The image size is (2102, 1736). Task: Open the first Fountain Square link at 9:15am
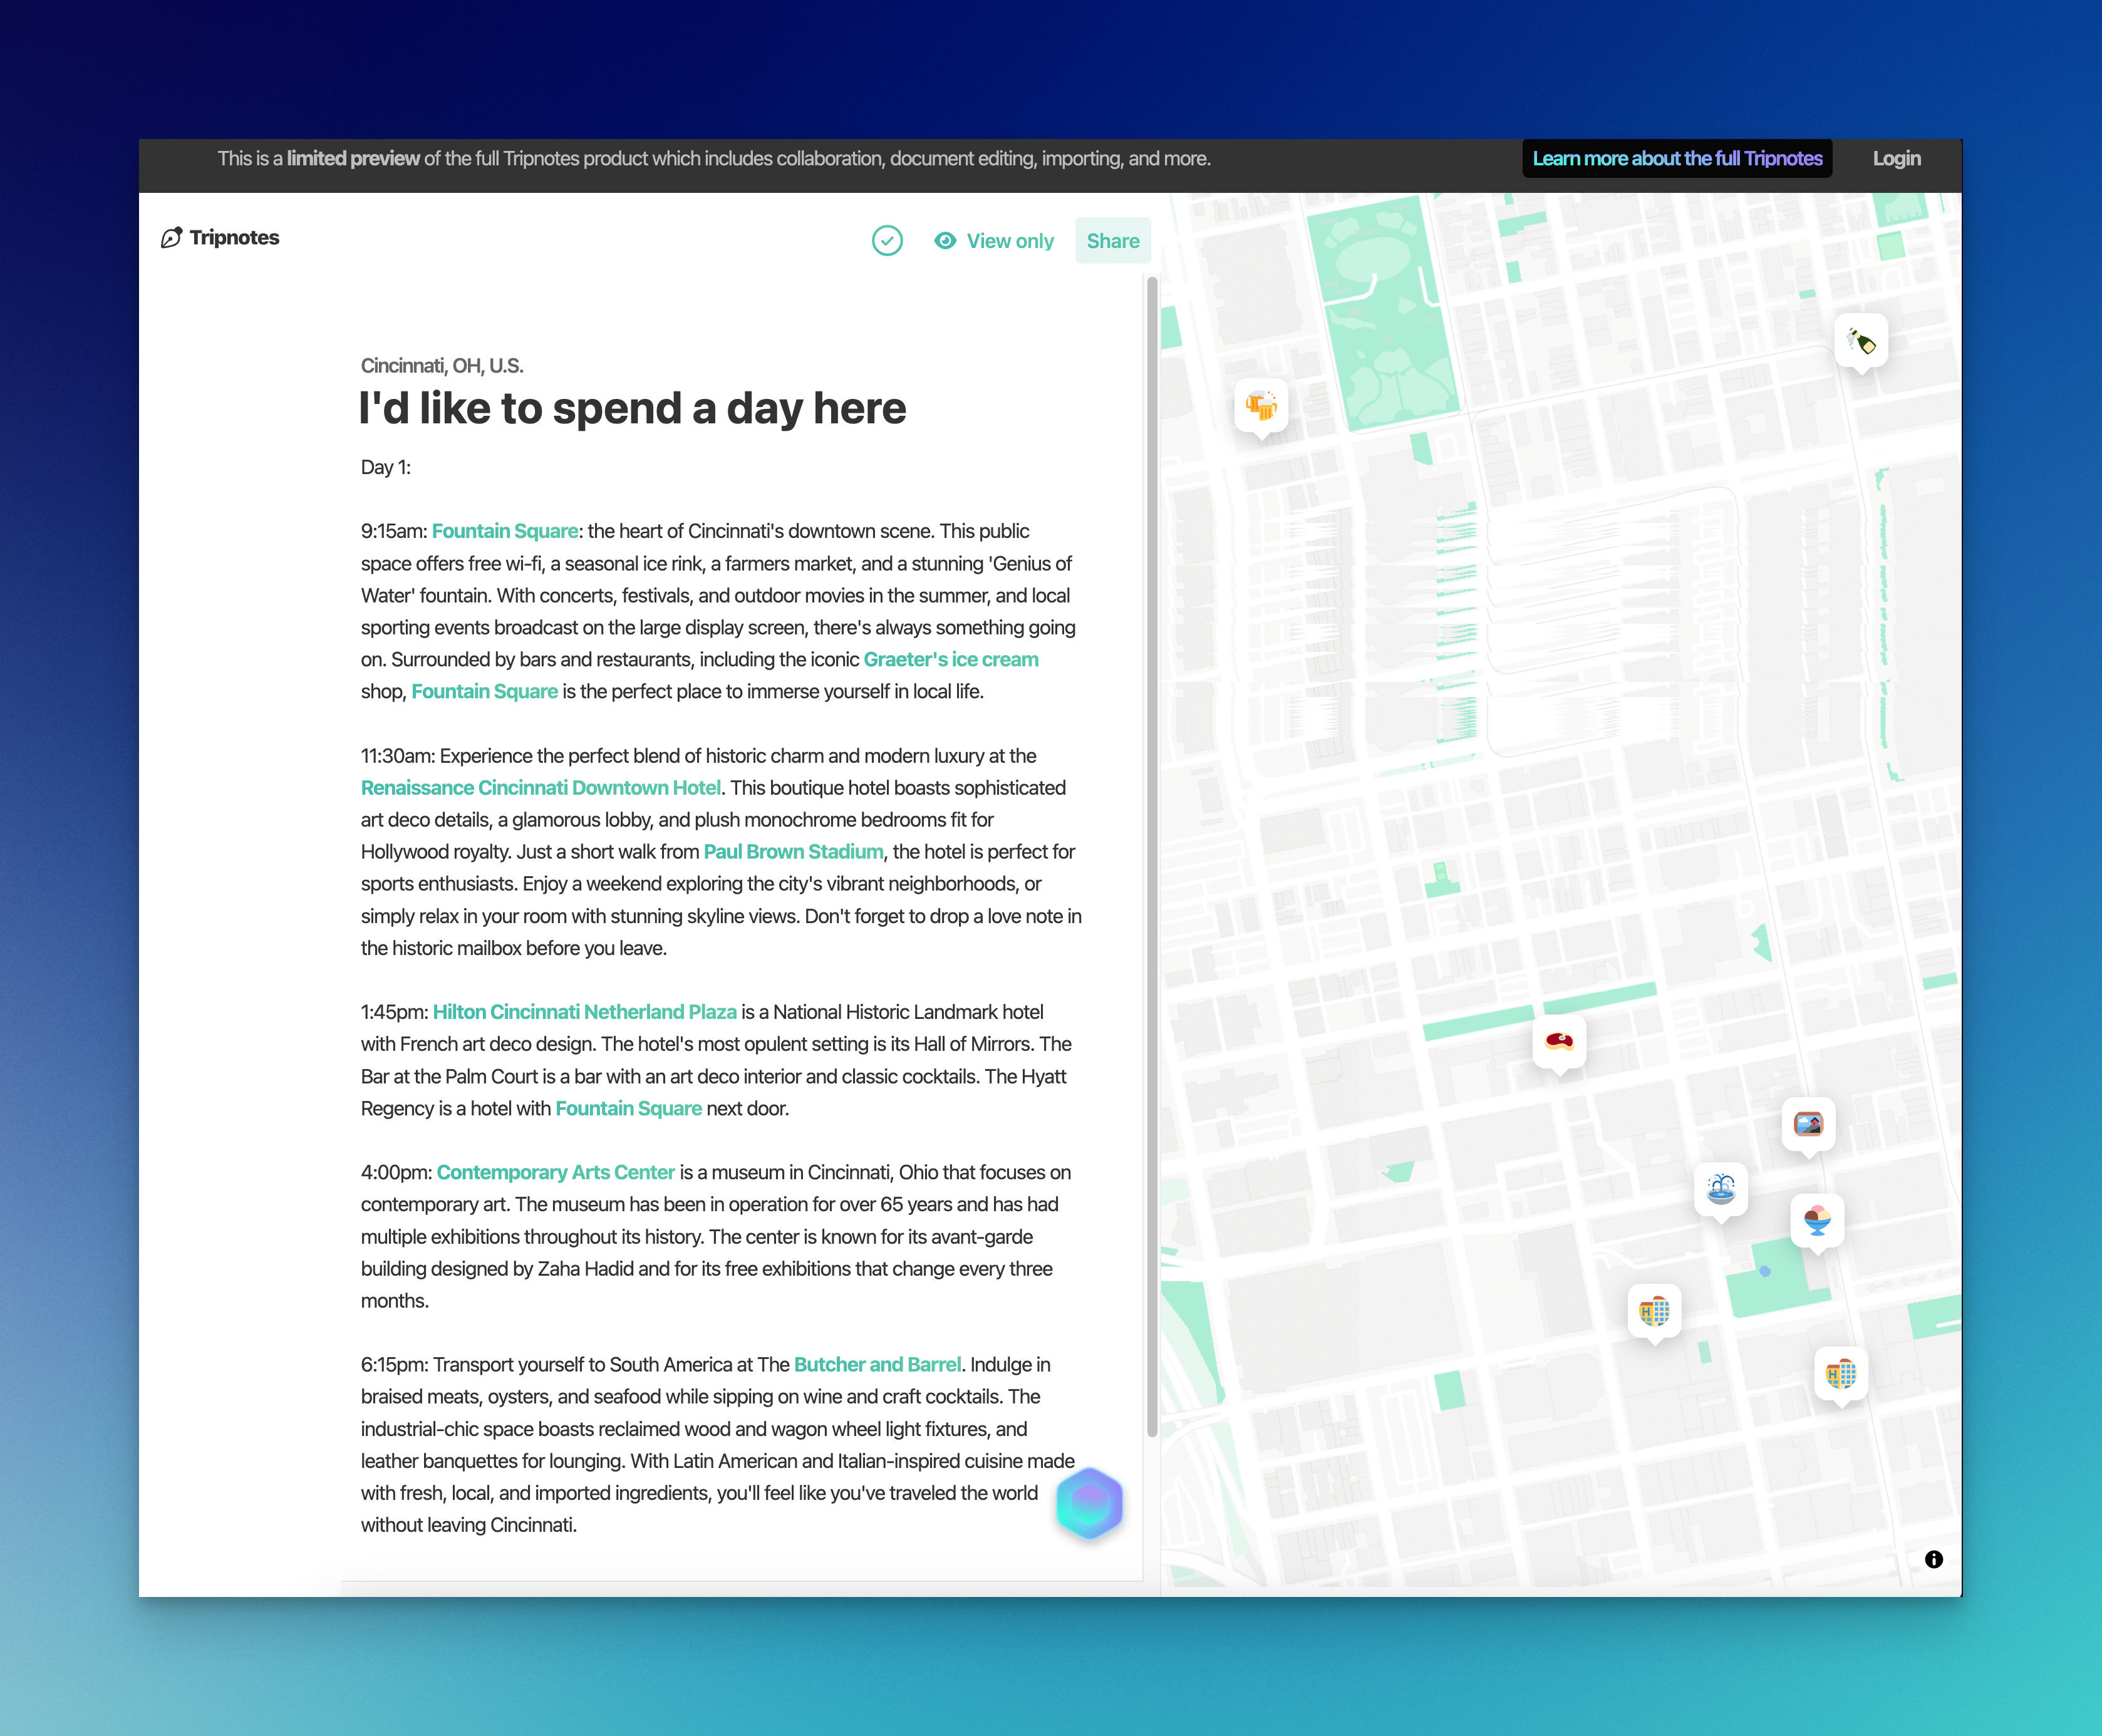coord(505,531)
